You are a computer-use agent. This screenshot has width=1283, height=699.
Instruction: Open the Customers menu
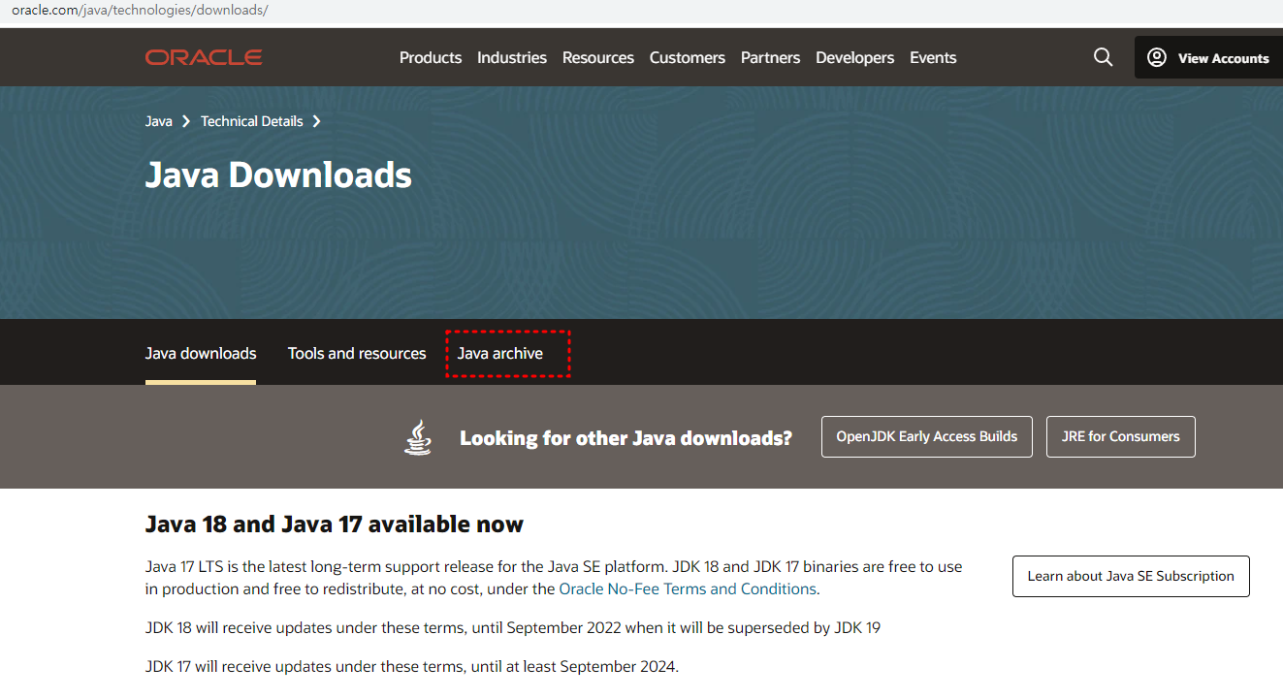tap(688, 57)
